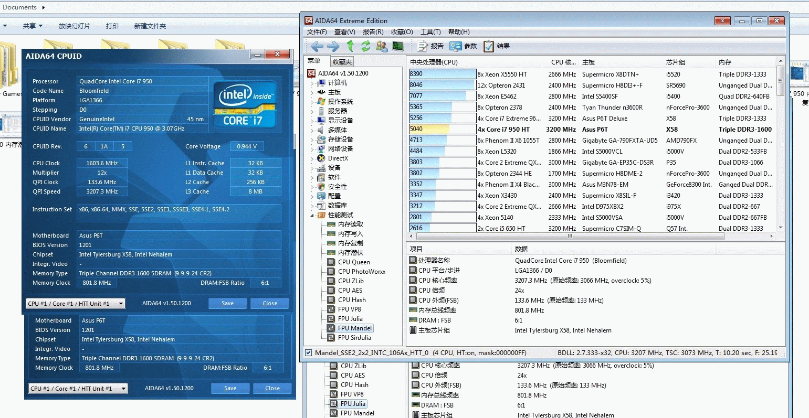Screen dimensions: 809x418
Task: Open the 文件(F) menu
Action: (317, 32)
